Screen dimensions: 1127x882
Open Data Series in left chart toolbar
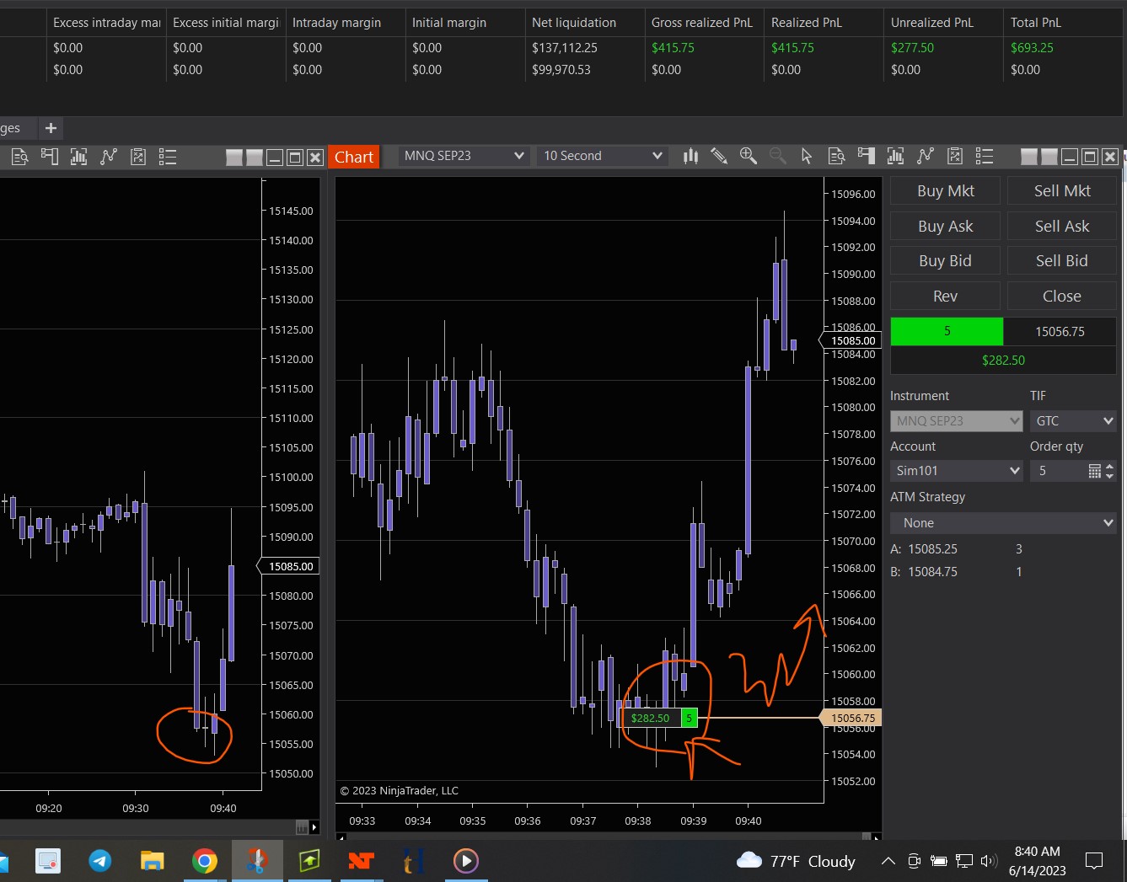coord(78,157)
